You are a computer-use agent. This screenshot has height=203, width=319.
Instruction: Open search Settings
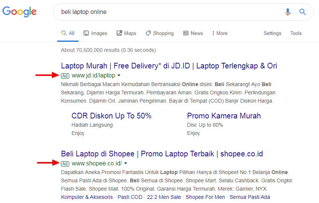click(272, 33)
